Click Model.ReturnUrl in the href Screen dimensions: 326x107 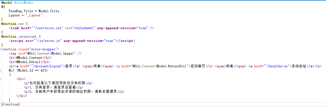point(170,66)
